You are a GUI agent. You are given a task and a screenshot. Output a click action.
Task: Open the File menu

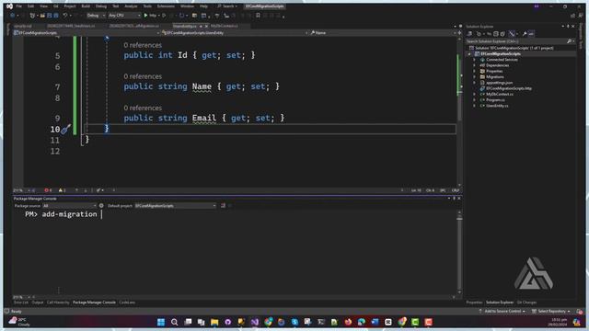(18, 6)
